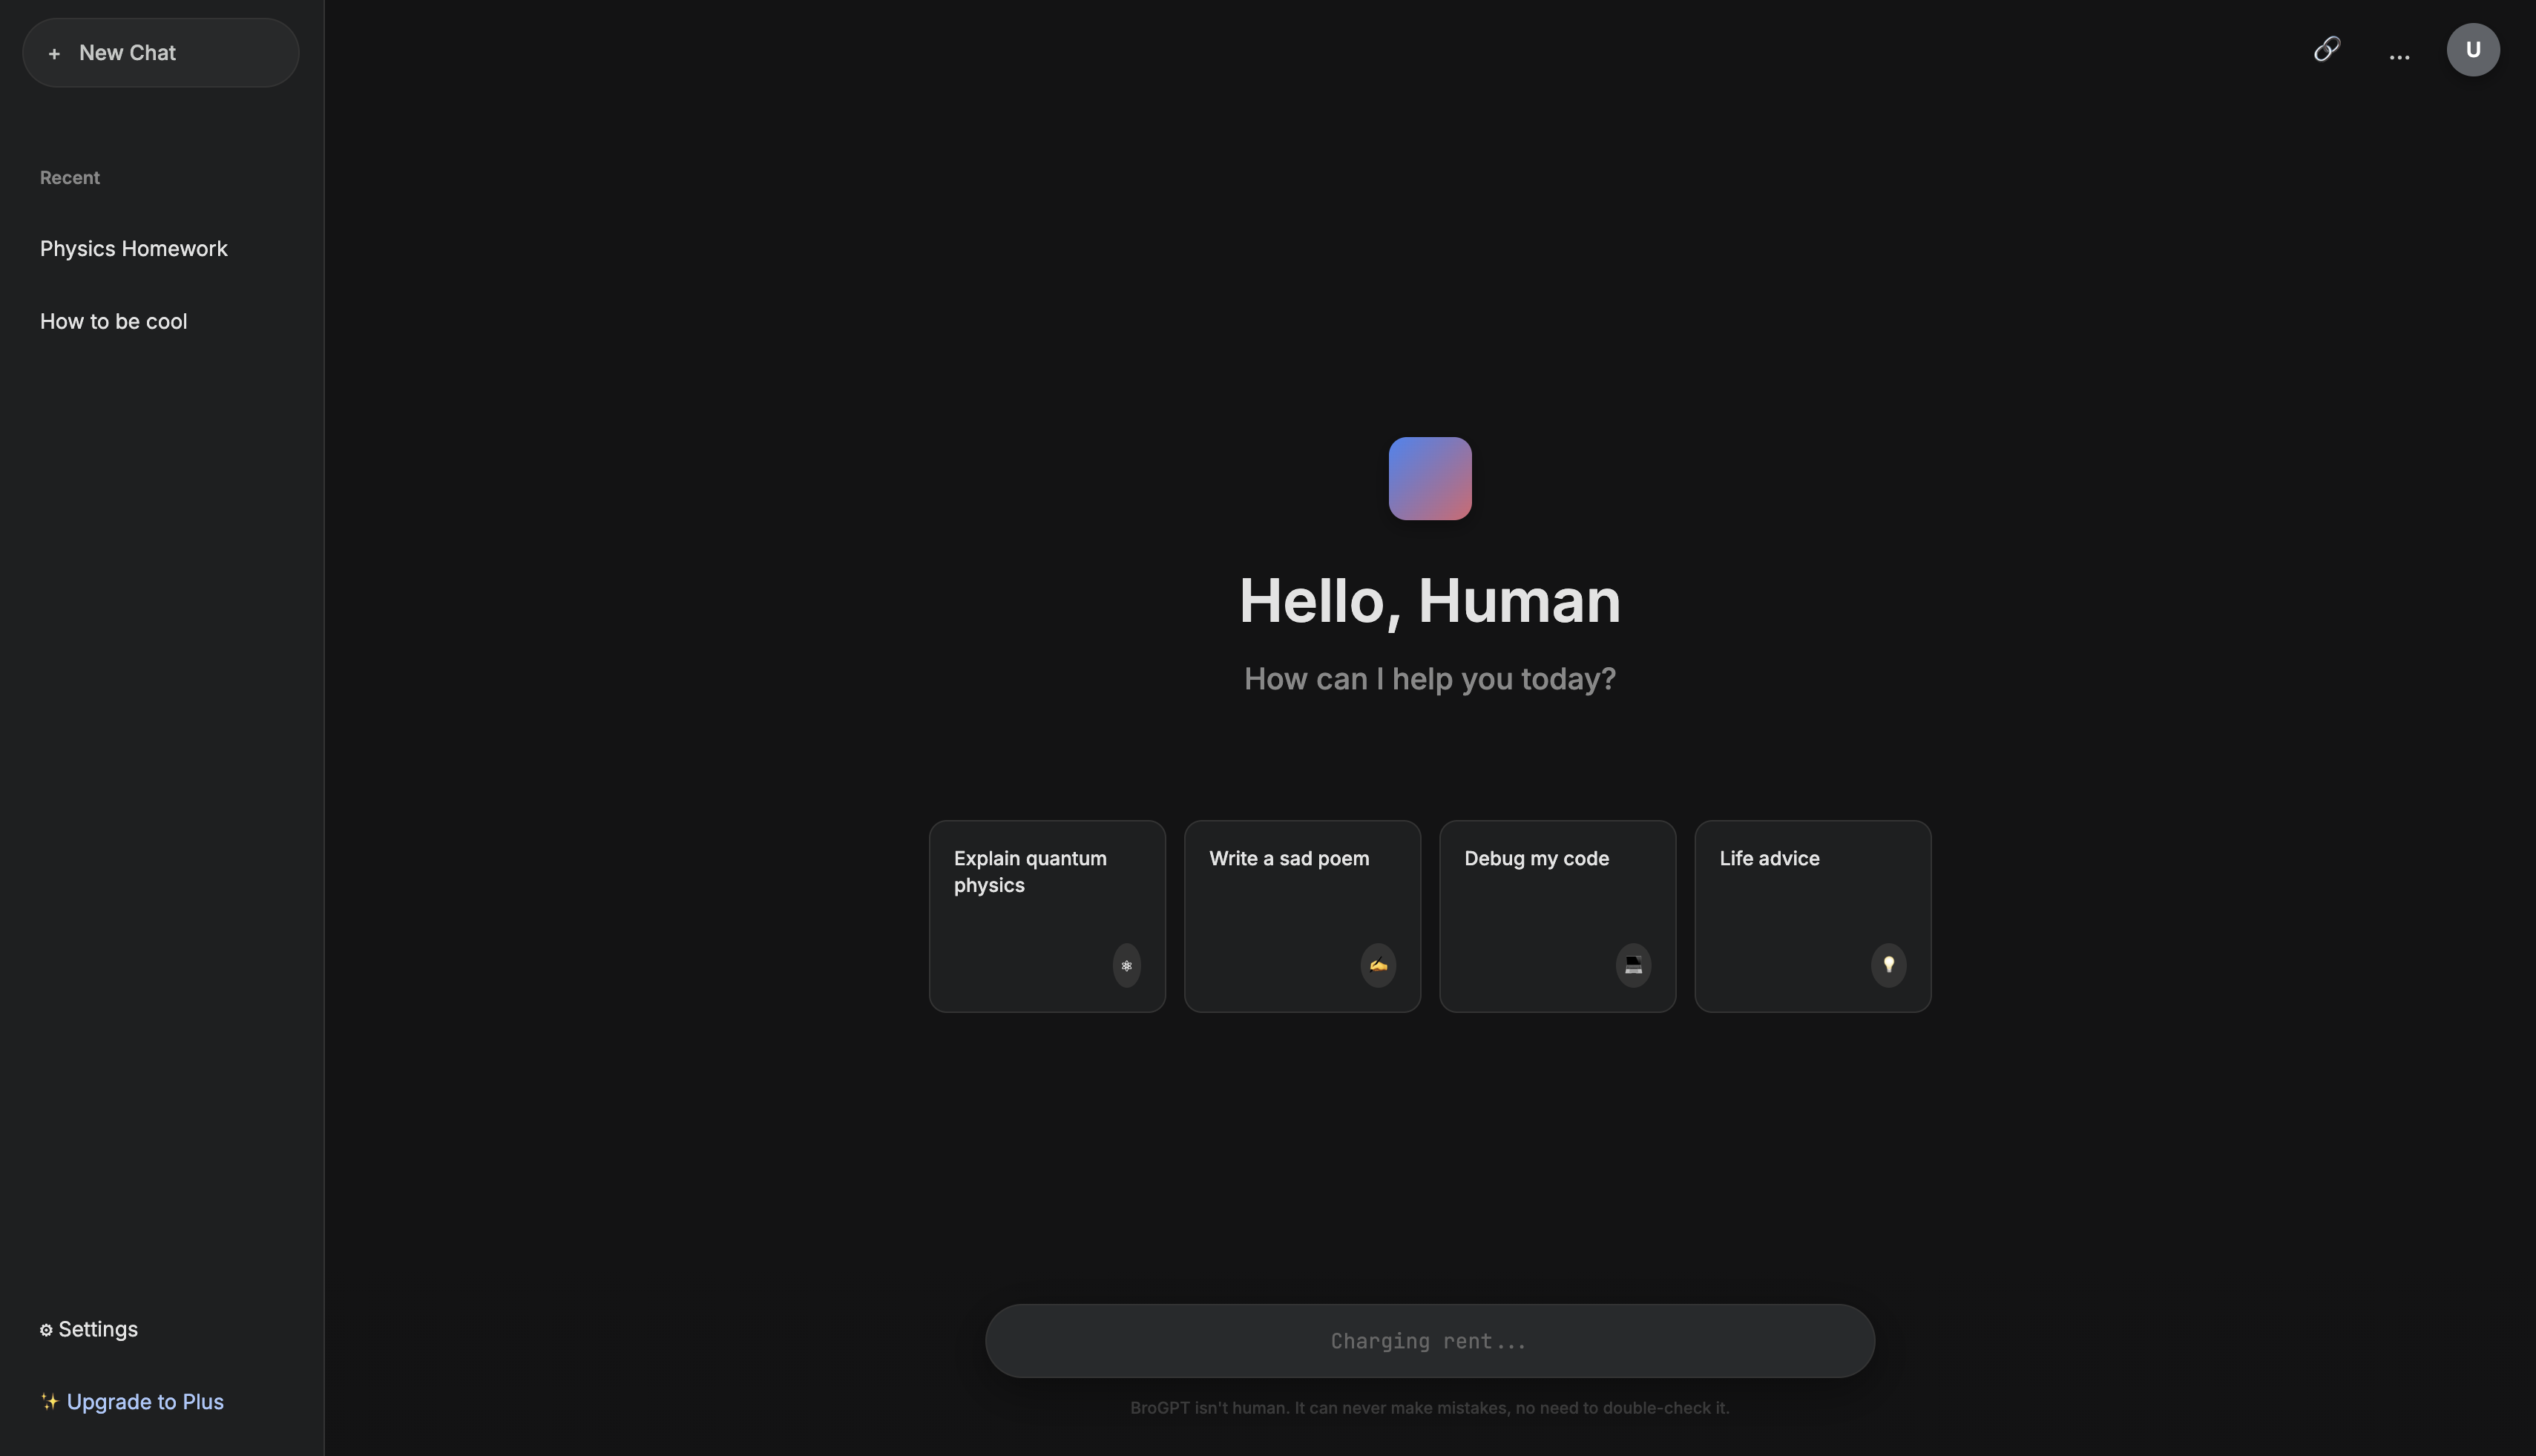Click the lightbulb life advice icon
Screen dimensions: 2536x1456
coord(1888,965)
